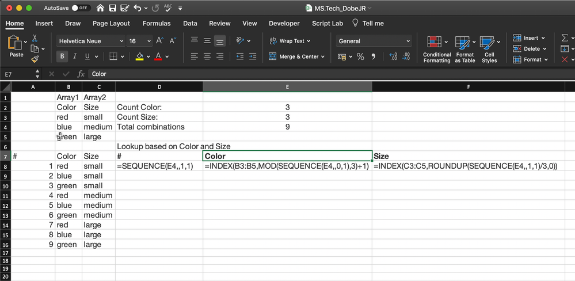The width and height of the screenshot is (575, 281).
Task: Select cell with Total combinations label
Action: tap(159, 127)
